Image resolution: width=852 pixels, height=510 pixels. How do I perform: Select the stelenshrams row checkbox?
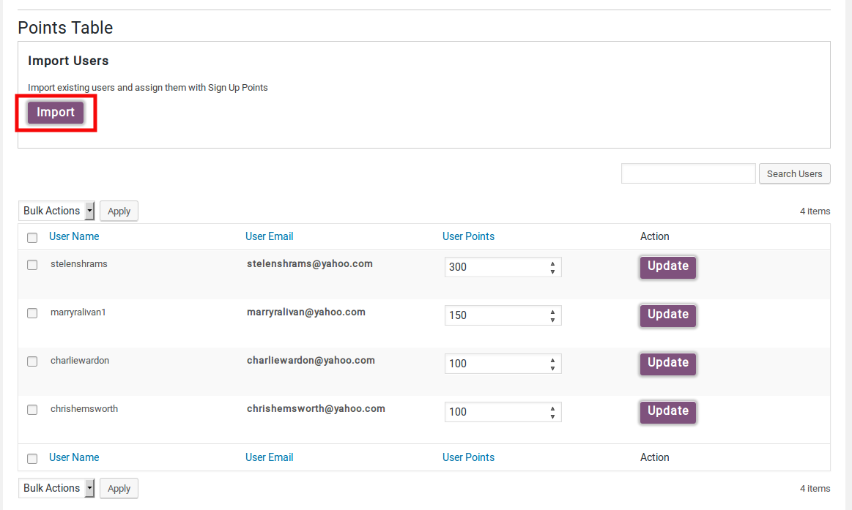(x=32, y=265)
